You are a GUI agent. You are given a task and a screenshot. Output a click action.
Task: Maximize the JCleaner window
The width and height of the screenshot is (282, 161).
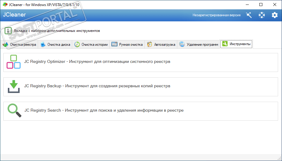click(261, 5)
